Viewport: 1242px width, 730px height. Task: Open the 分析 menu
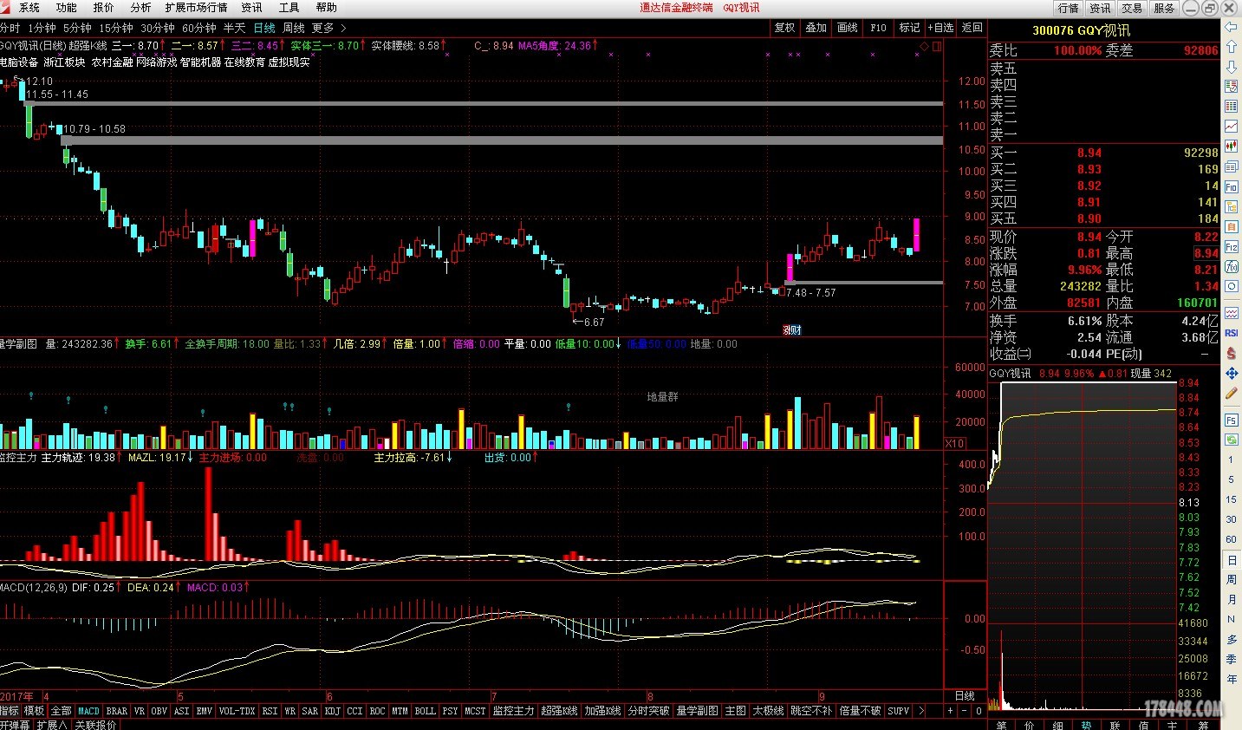pos(140,7)
